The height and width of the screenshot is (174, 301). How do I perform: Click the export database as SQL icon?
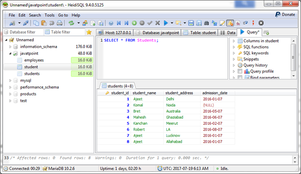point(100,23)
